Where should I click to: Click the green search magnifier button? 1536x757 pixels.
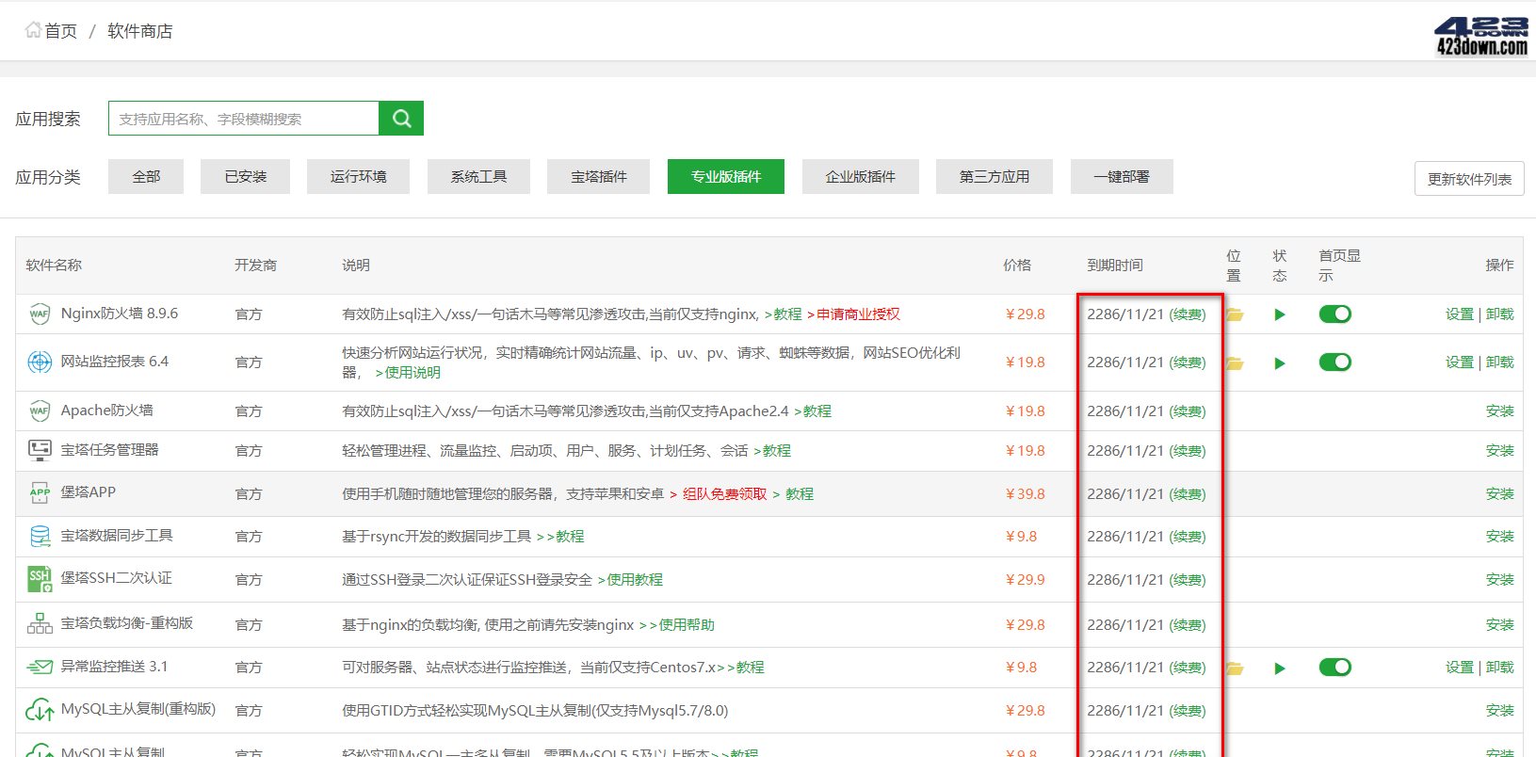click(401, 119)
